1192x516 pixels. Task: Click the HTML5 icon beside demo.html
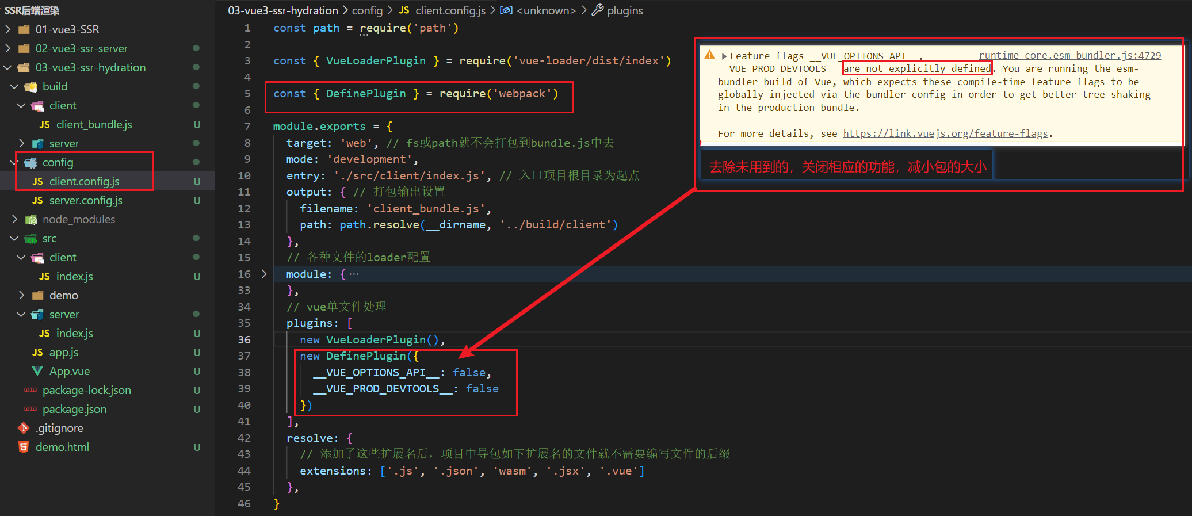point(24,447)
